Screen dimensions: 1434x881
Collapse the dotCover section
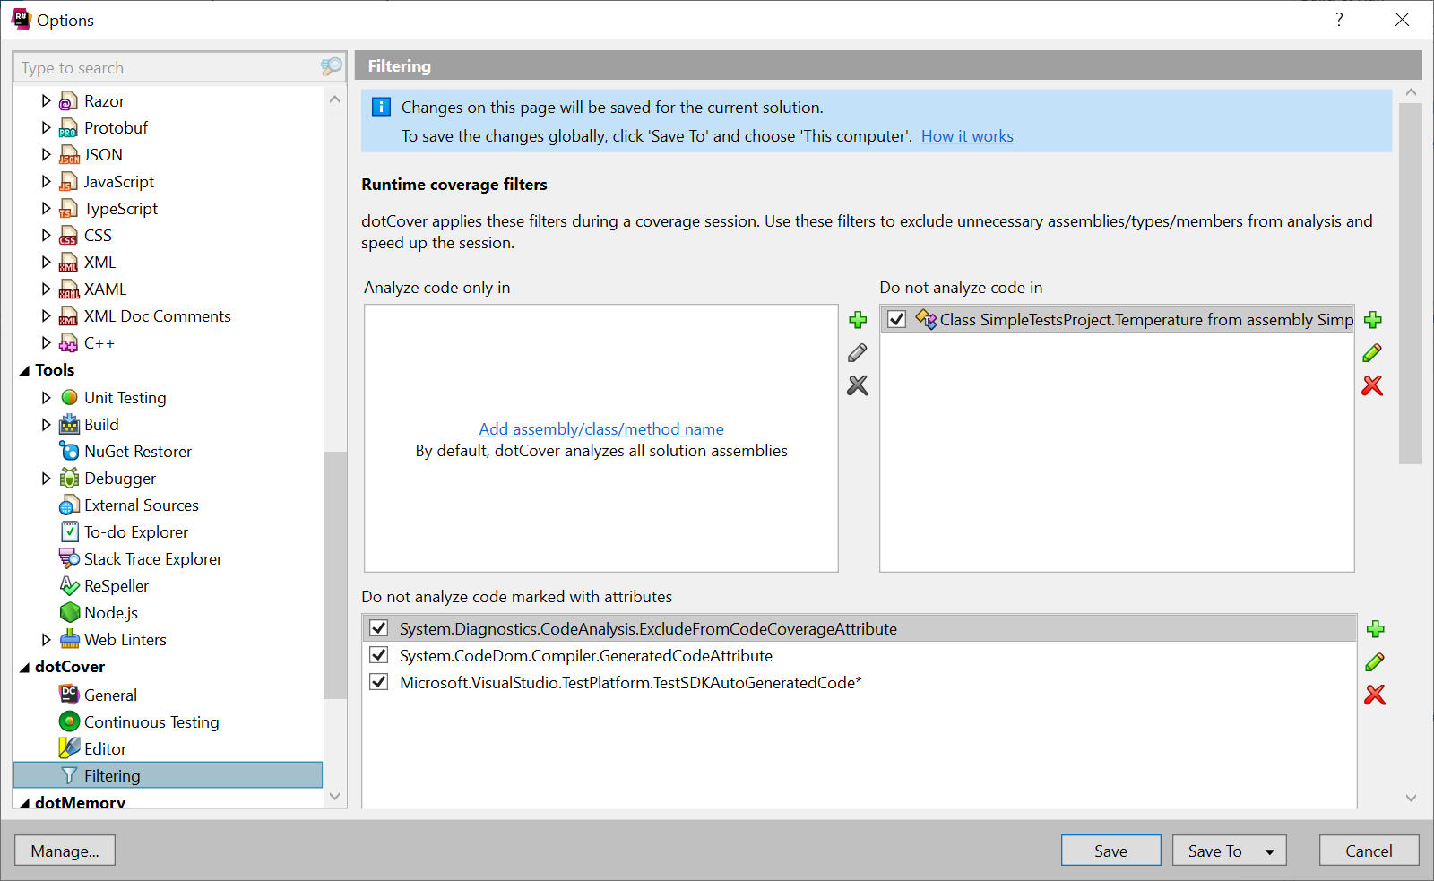click(x=24, y=666)
